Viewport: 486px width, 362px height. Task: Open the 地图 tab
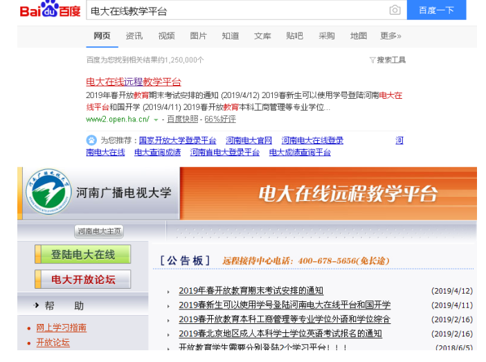tap(359, 36)
